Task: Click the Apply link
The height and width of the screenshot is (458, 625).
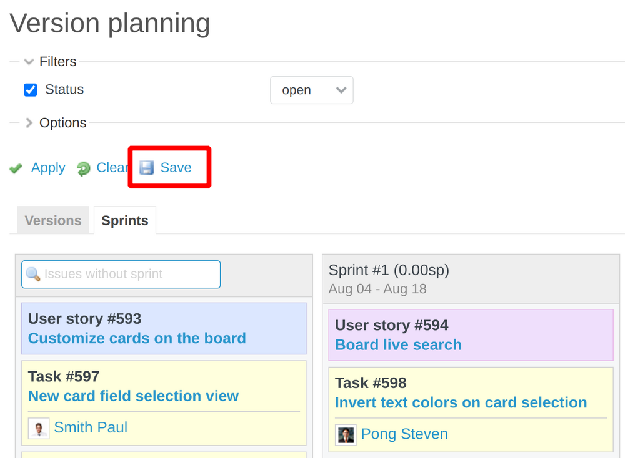Action: 47,168
